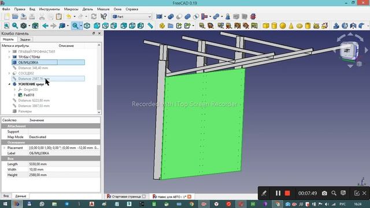Image resolution: width=370 pixels, height=208 pixels.
Task: Click the Mirror shape icon
Action: point(353,25)
